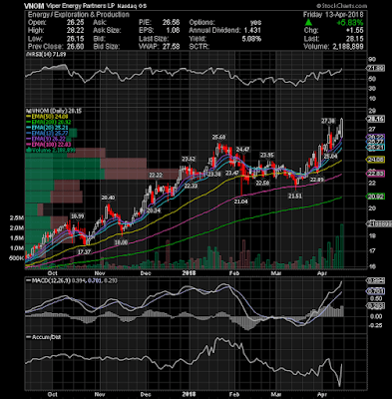Viewport: 392px width, 399px height.
Task: Click the Viper Energy Partners LP company name
Action: click(x=80, y=6)
